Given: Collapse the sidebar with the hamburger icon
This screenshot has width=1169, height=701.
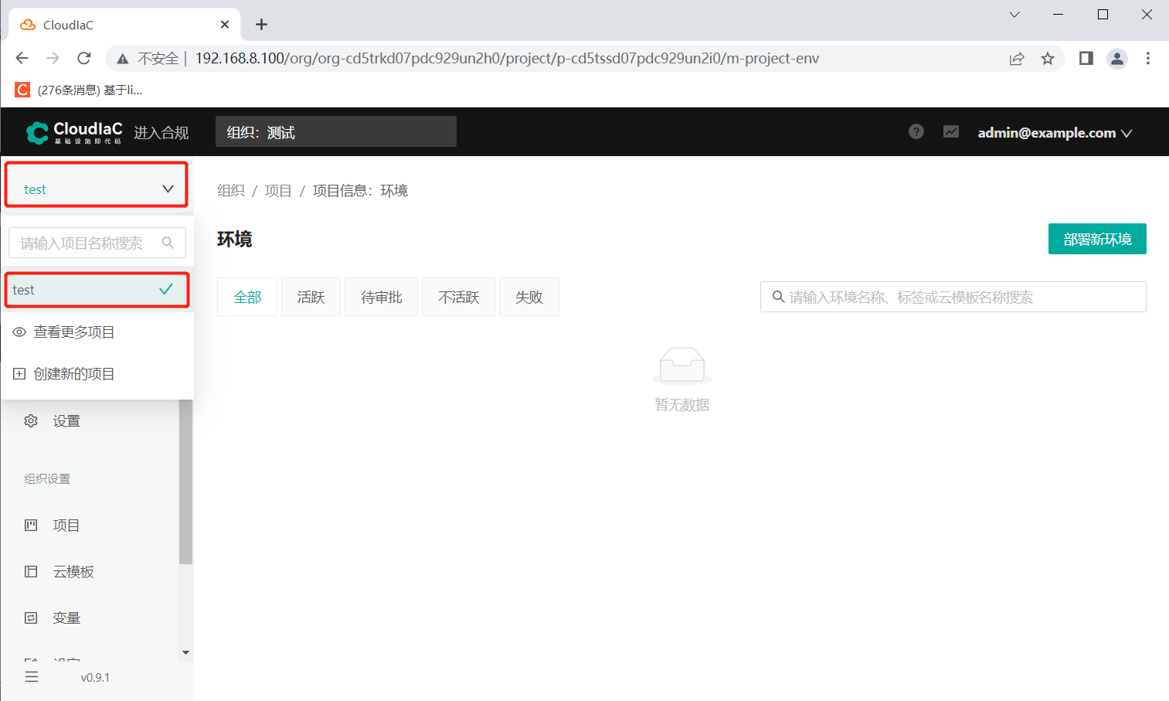Looking at the screenshot, I should click(x=31, y=676).
